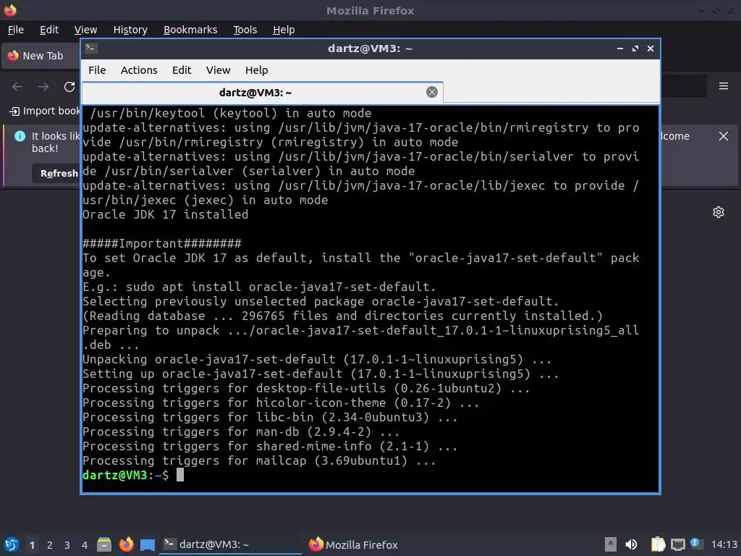
Task: Click the info icon in Firefox notification
Action: [20, 136]
